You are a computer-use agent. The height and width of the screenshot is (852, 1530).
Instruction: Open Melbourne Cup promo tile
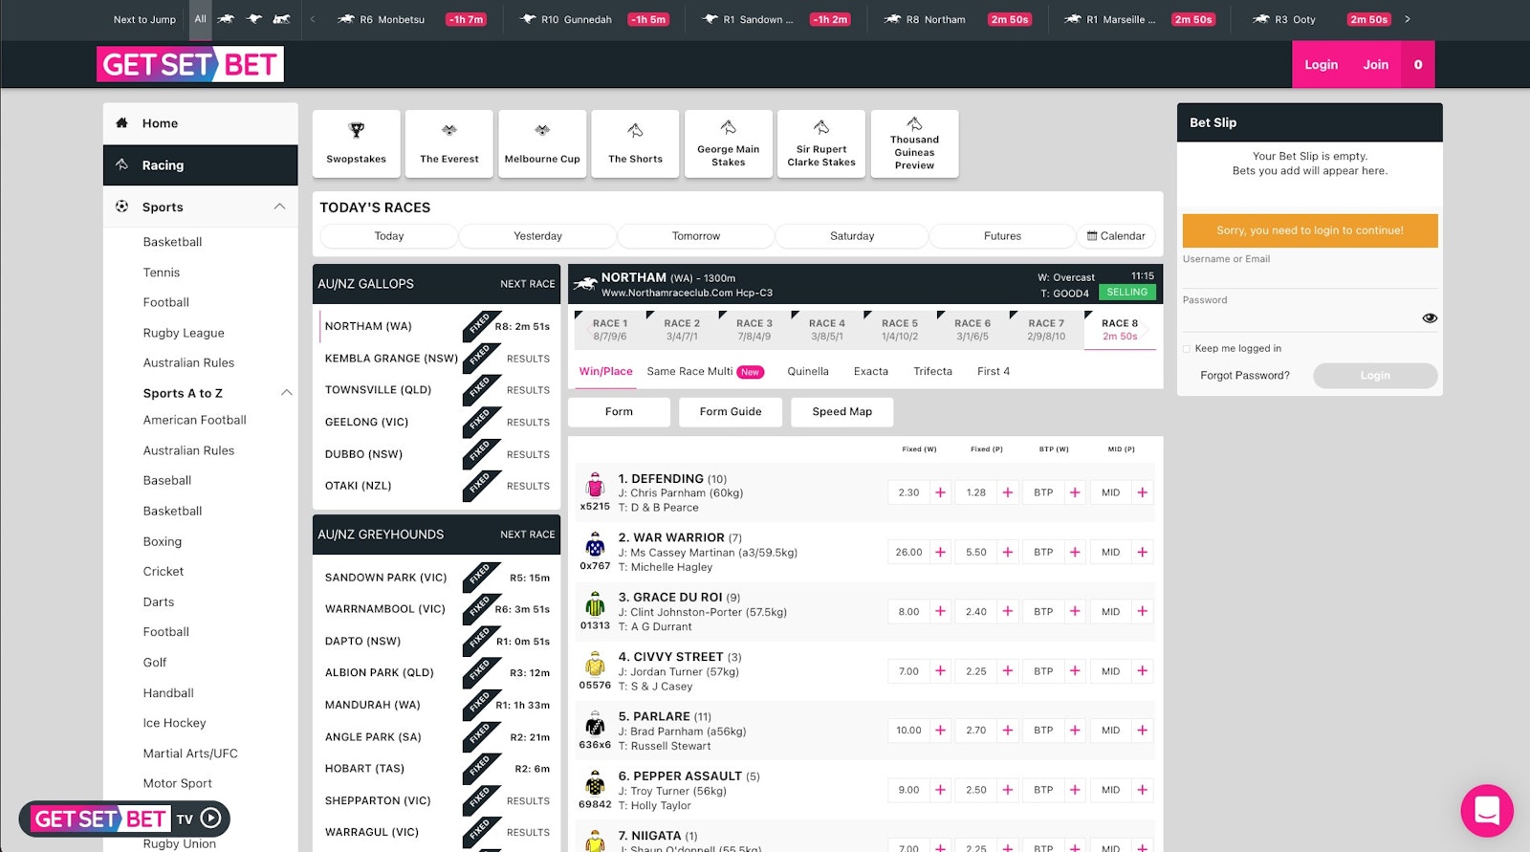tap(542, 143)
